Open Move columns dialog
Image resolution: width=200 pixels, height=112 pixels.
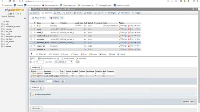point(68,58)
